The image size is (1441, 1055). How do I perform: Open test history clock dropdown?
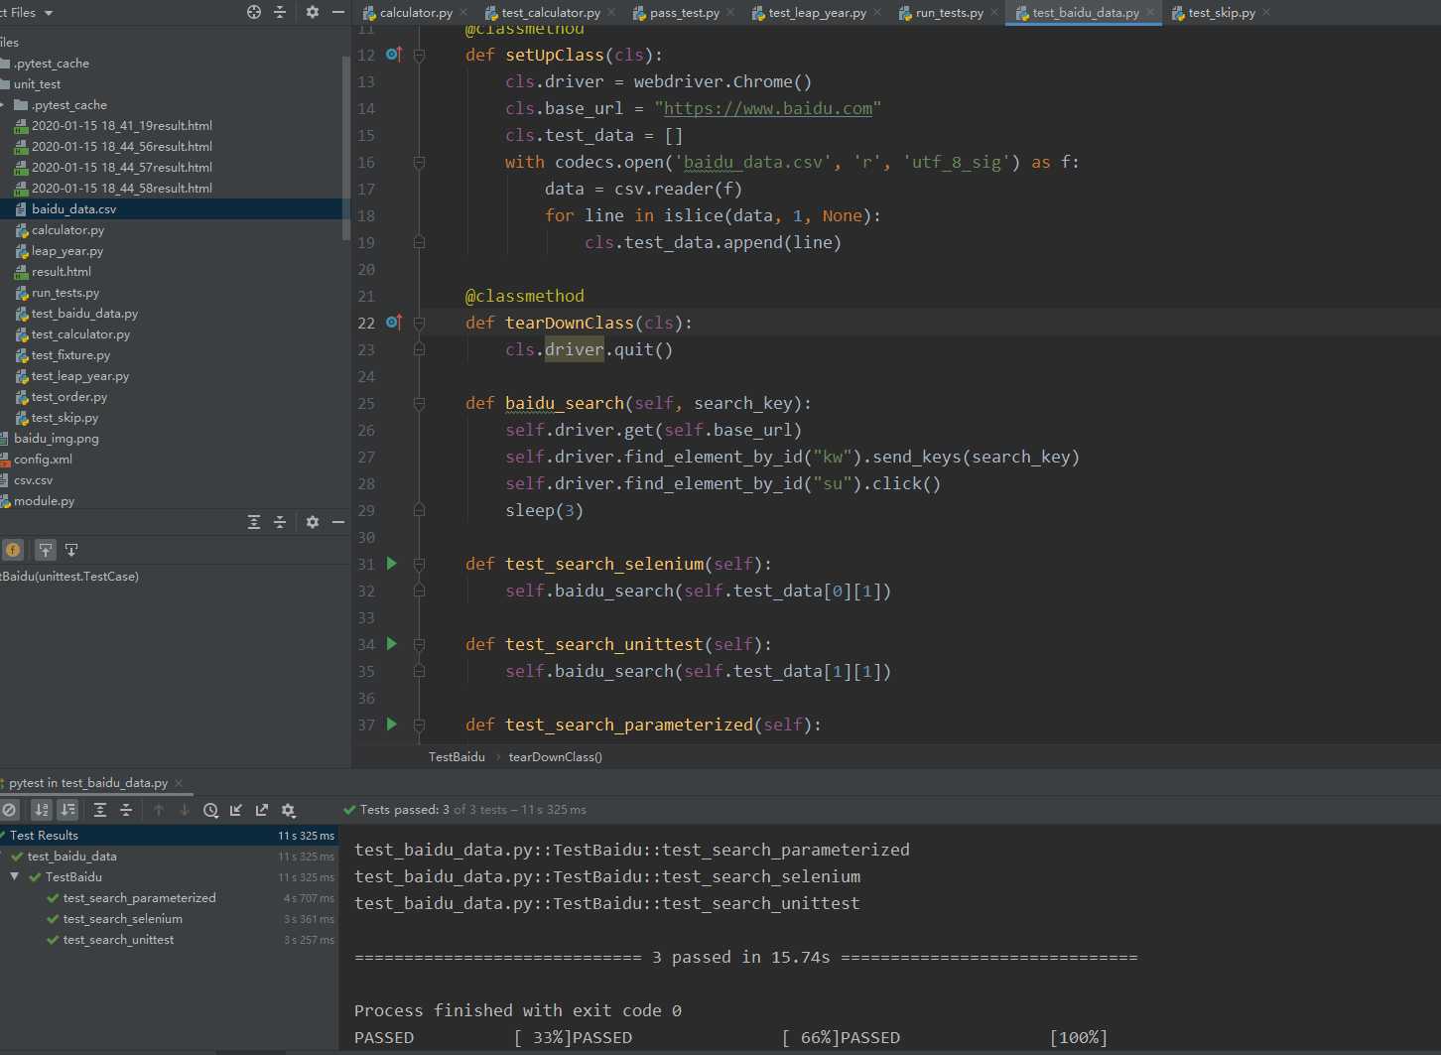[211, 810]
